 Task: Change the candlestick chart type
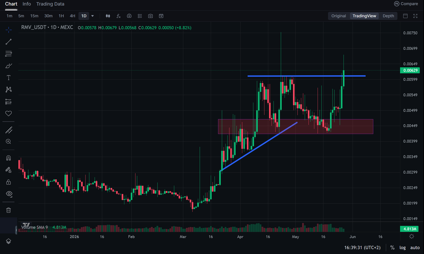tap(108, 16)
